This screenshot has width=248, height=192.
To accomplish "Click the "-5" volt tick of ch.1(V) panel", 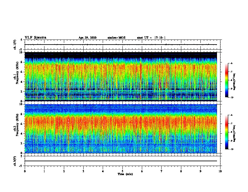I will click(x=21, y=50).
